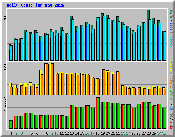
Task: Click the Hits legend label
Action: click(171, 14)
